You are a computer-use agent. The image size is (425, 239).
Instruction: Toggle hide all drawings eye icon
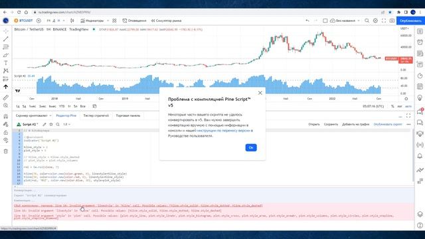pos(6,140)
